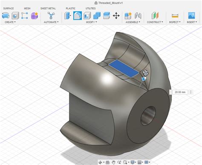Click the Grid and Snaps icon
Viewport: 202px width, 165px height.
tap(139, 162)
